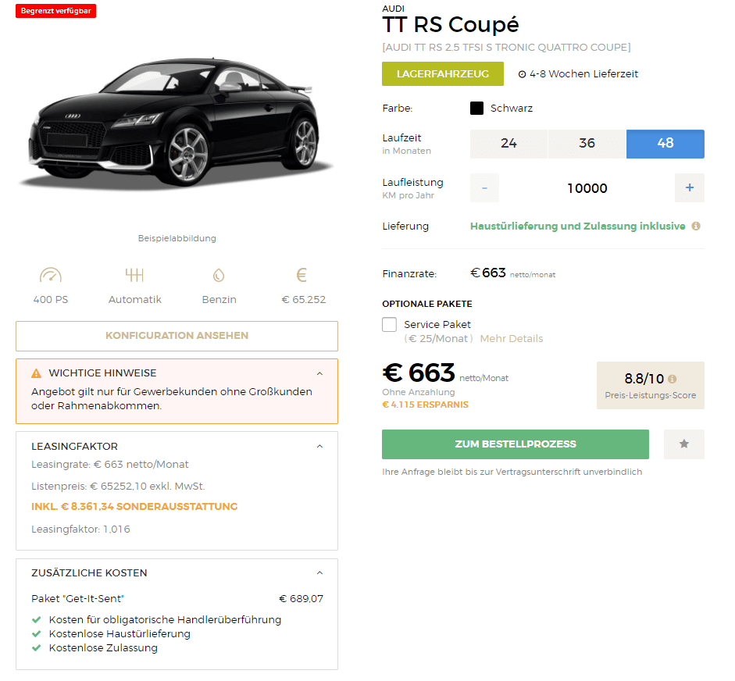This screenshot has width=735, height=681.
Task: Collapse the Wichtige Hinweise section
Action: 319,373
